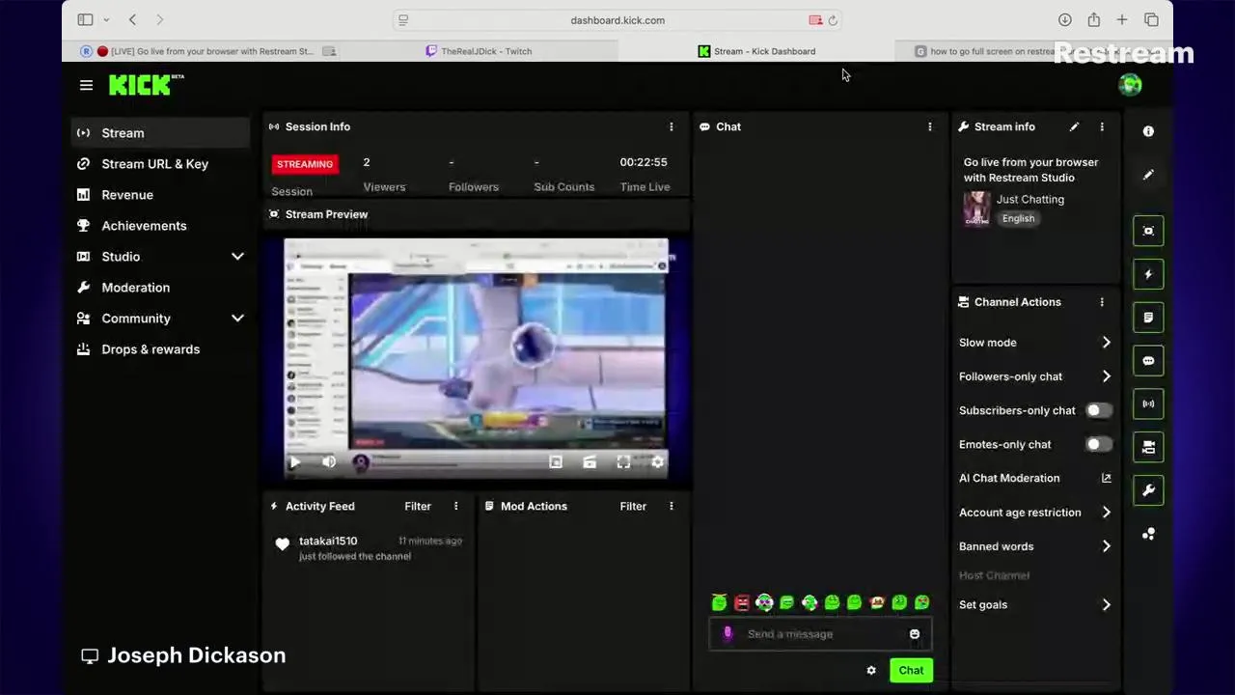The width and height of the screenshot is (1235, 695).
Task: Edit stream info with pencil icon
Action: click(1074, 126)
